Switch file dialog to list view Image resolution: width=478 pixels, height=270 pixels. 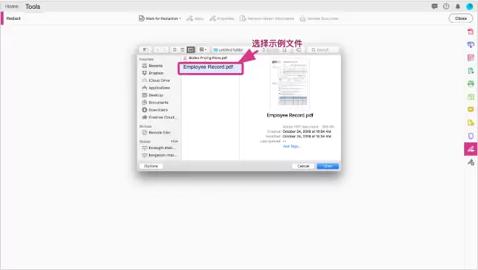(182, 49)
